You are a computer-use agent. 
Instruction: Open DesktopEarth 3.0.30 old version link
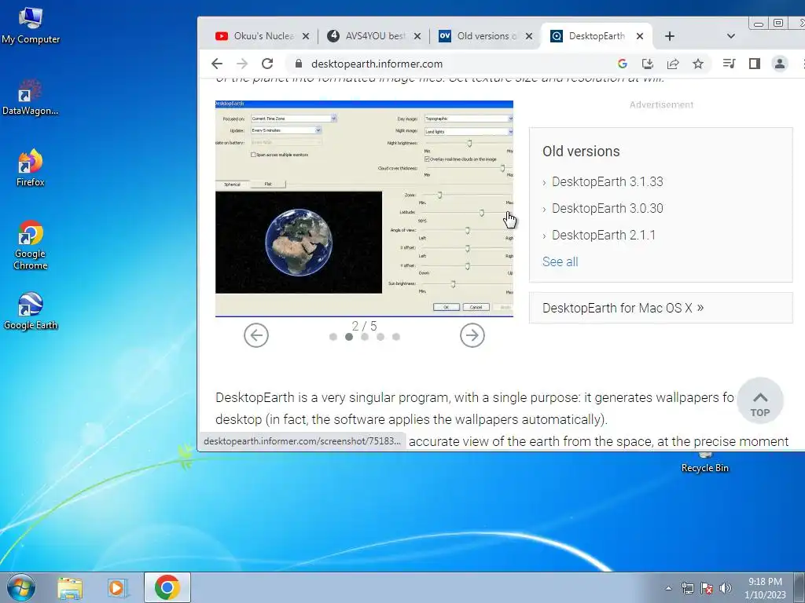[x=608, y=208]
